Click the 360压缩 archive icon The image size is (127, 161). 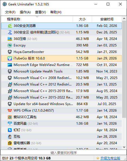(x=10, y=39)
